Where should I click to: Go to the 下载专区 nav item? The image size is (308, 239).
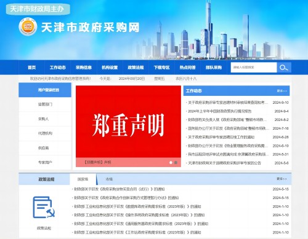point(161,68)
